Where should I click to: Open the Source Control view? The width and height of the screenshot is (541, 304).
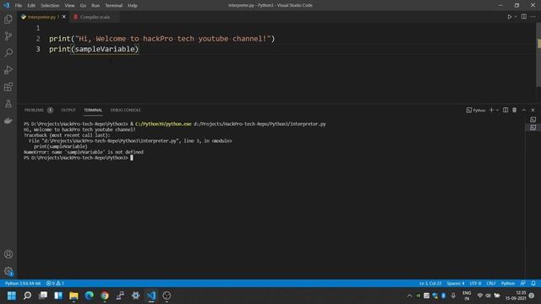[8, 35]
